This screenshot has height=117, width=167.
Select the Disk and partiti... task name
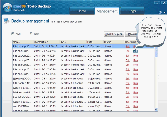(22, 92)
